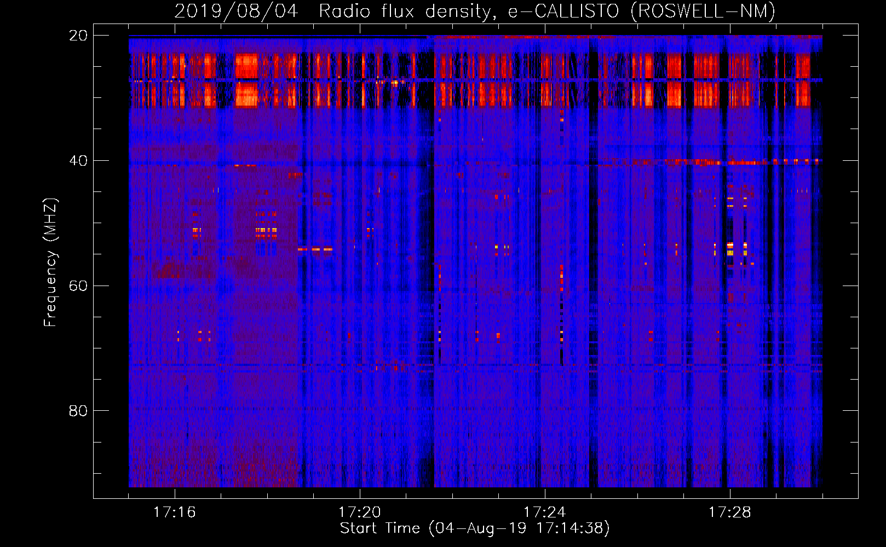Image resolution: width=886 pixels, height=547 pixels.
Task: Click the 80 MHz frequency tick label
Action: [78, 411]
